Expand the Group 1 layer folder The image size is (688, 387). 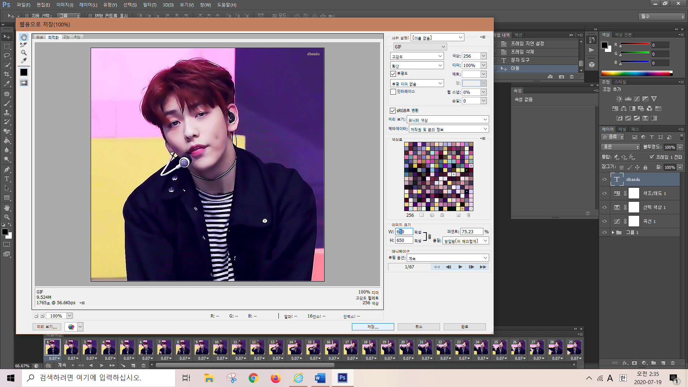613,233
